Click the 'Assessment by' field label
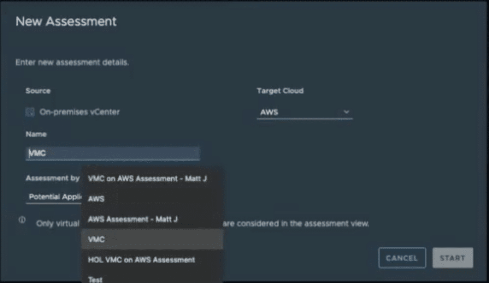Screen dimensions: 489x283 pos(52,178)
